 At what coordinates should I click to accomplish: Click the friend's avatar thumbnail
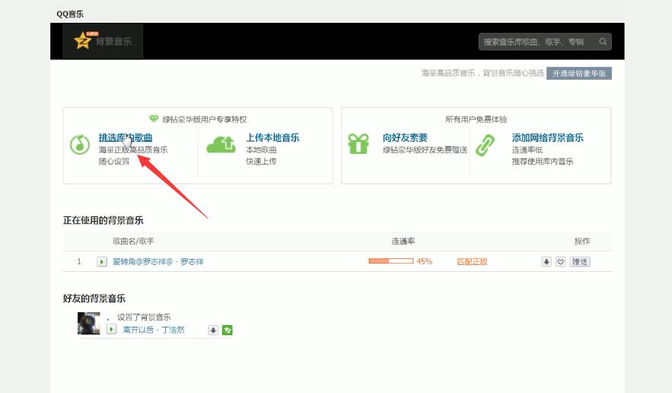89,324
